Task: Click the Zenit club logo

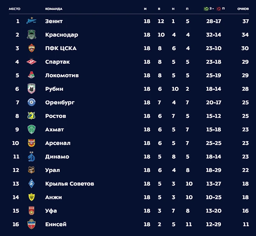Action: (x=32, y=21)
